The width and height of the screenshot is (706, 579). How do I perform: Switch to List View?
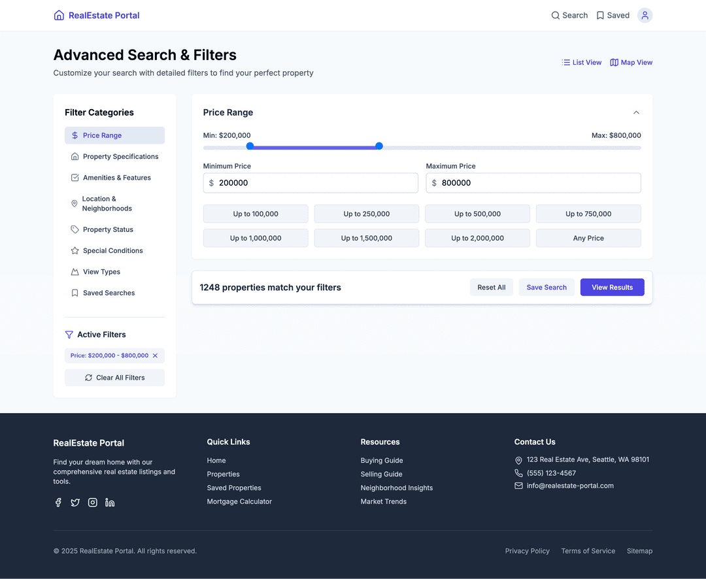click(581, 63)
